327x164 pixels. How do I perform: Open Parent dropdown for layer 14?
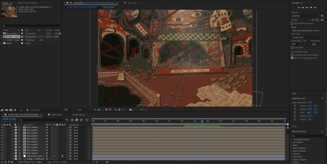(80, 159)
